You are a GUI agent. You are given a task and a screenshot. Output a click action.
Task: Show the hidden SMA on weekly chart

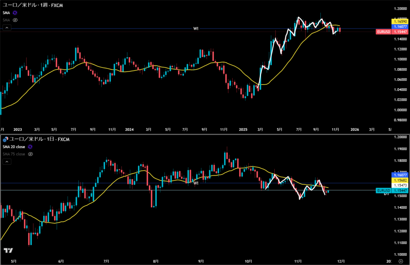coord(15,20)
